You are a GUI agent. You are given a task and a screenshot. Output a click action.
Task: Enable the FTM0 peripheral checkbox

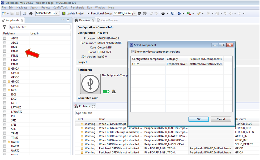[5, 51]
